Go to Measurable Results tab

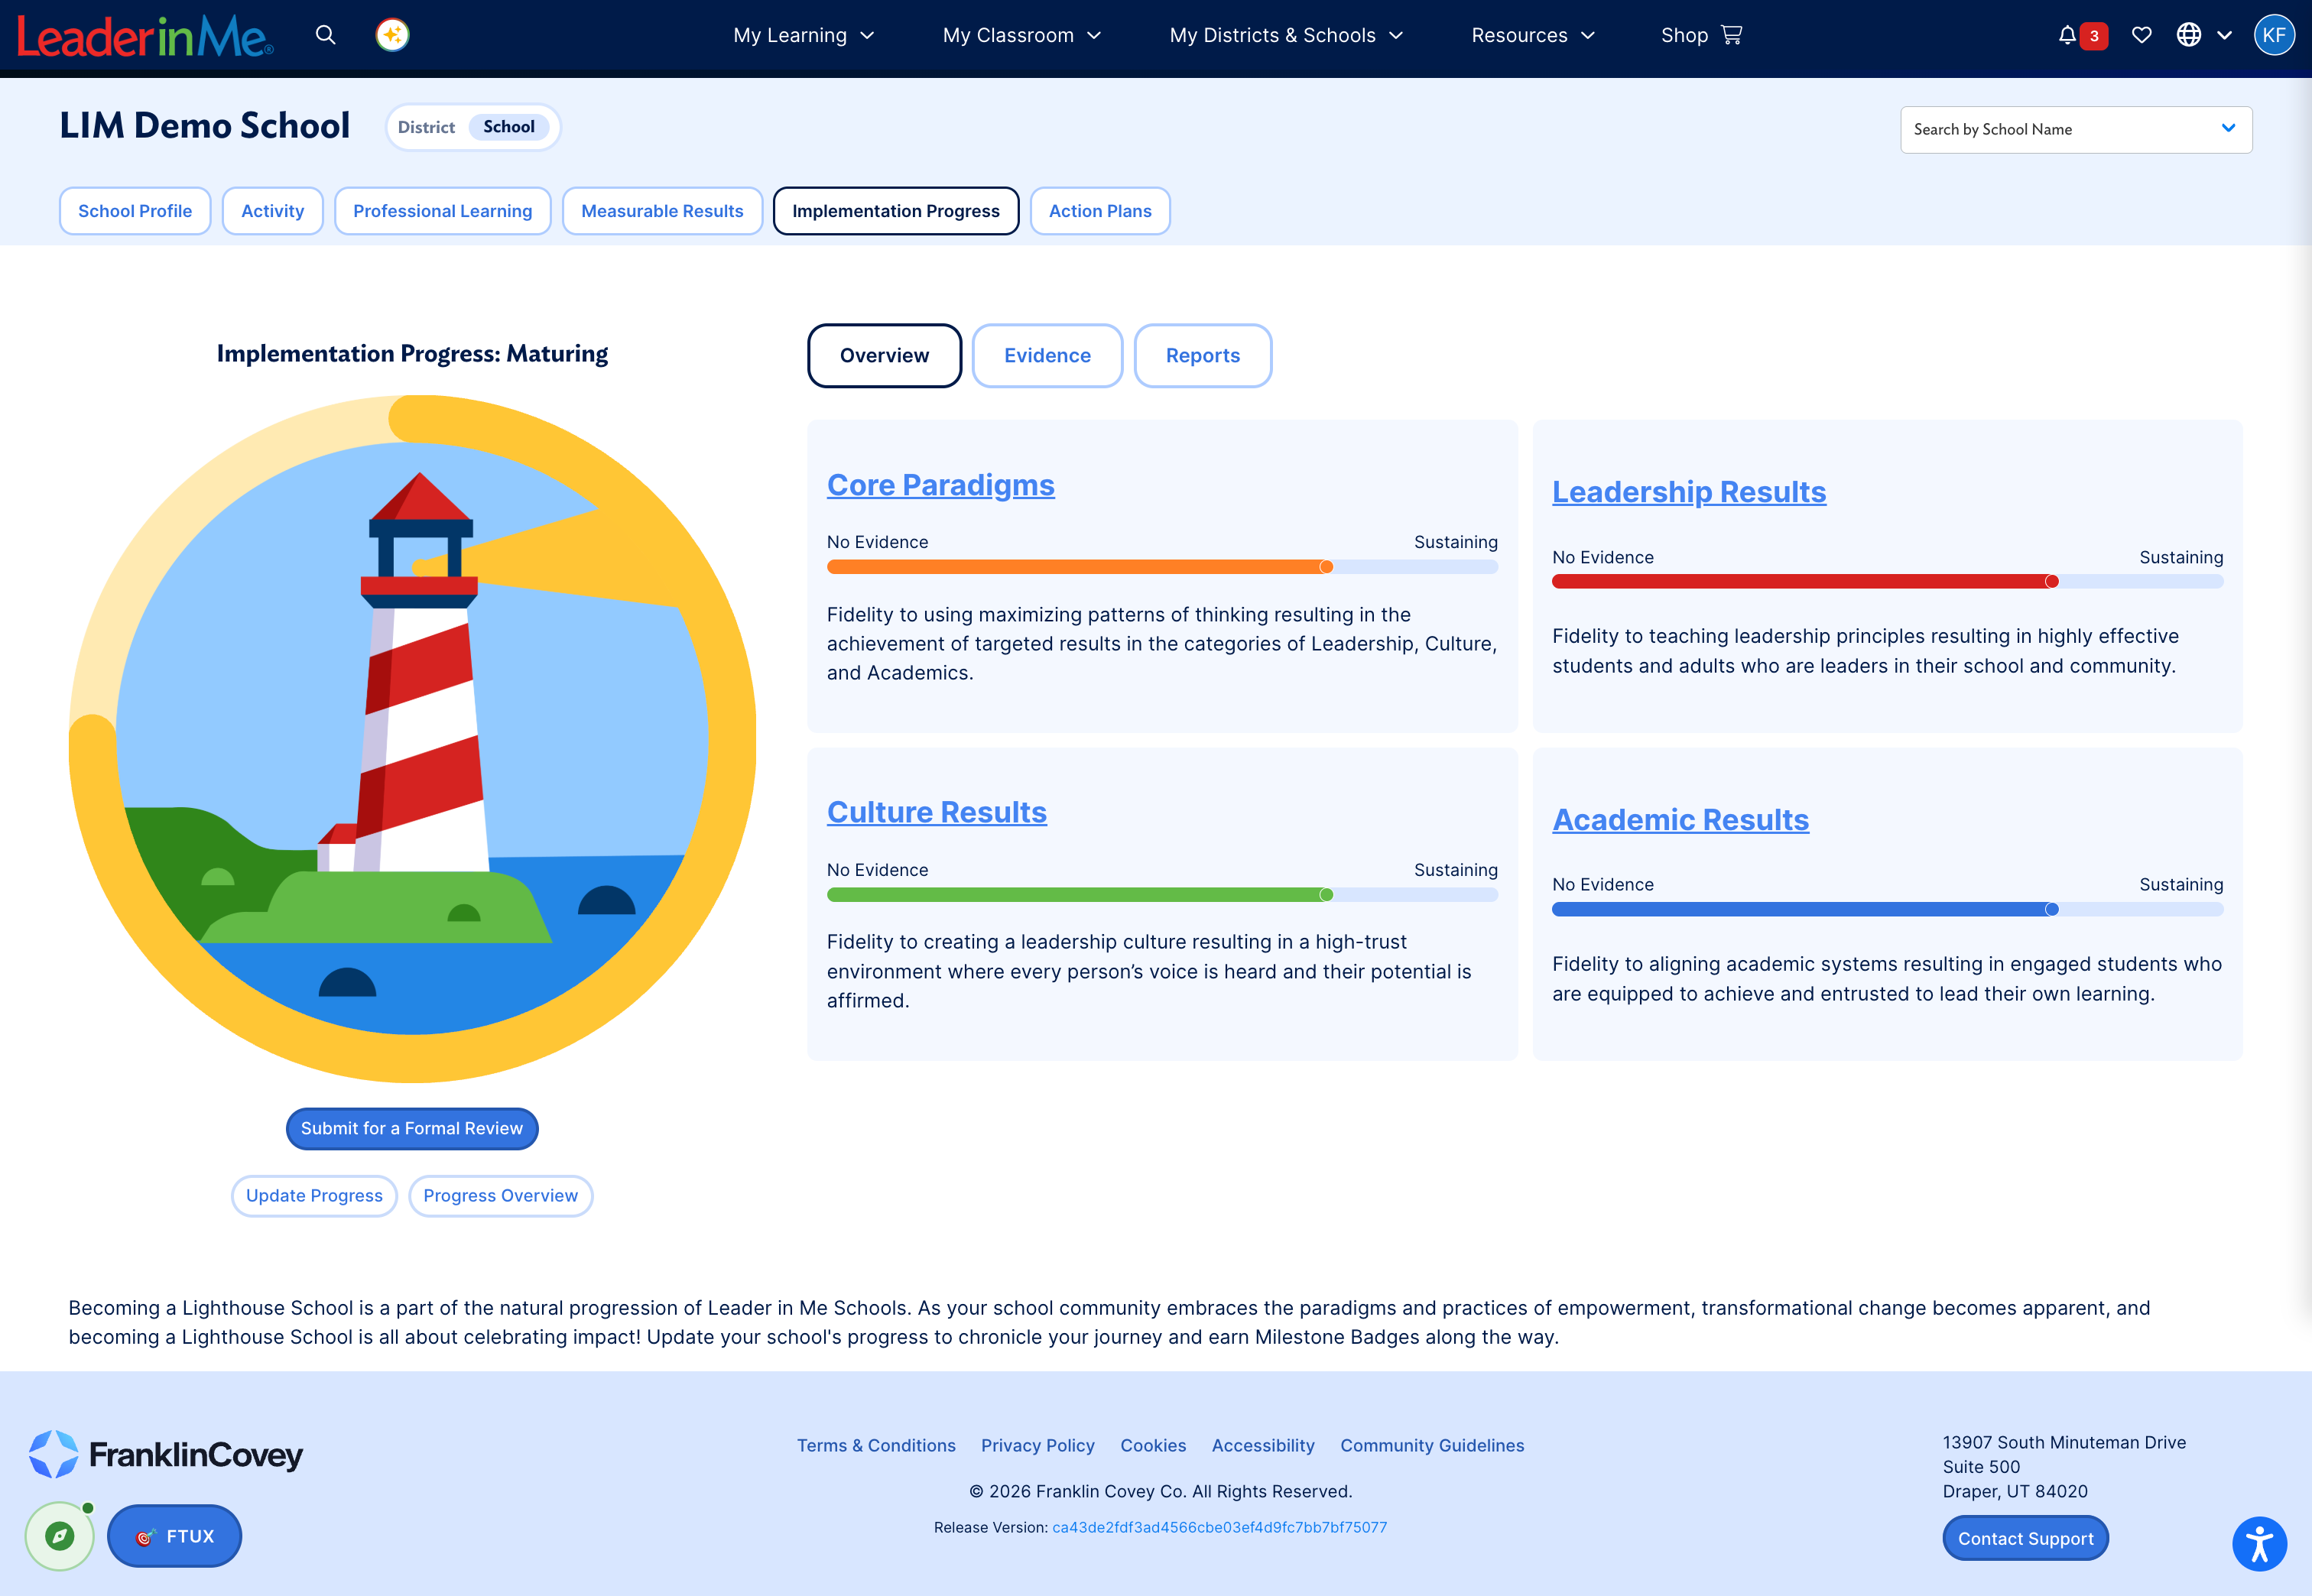(662, 211)
